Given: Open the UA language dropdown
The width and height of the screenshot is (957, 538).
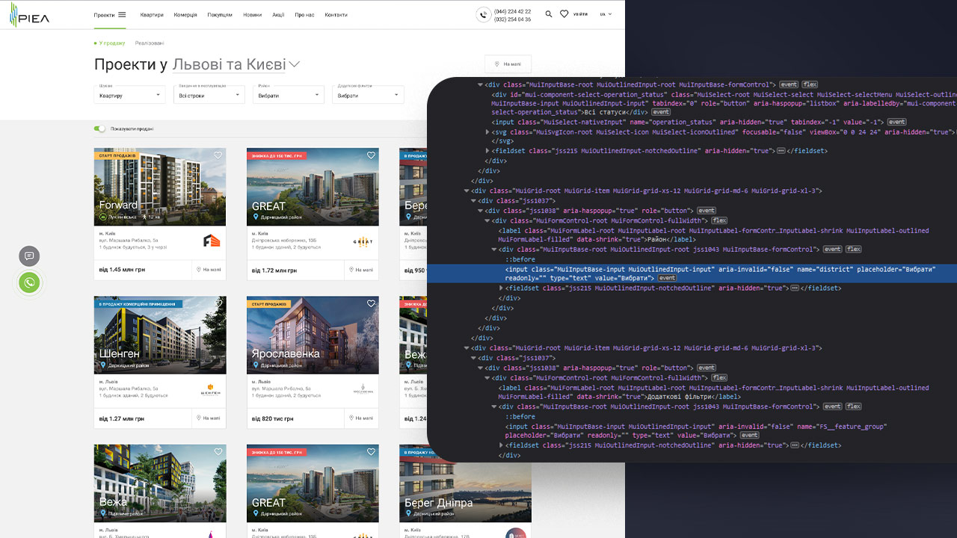Looking at the screenshot, I should (606, 14).
